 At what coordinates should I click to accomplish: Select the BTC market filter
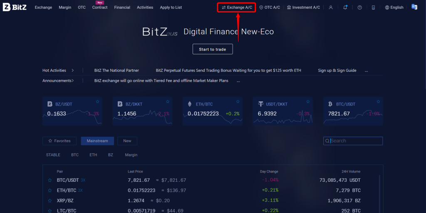[x=75, y=155]
